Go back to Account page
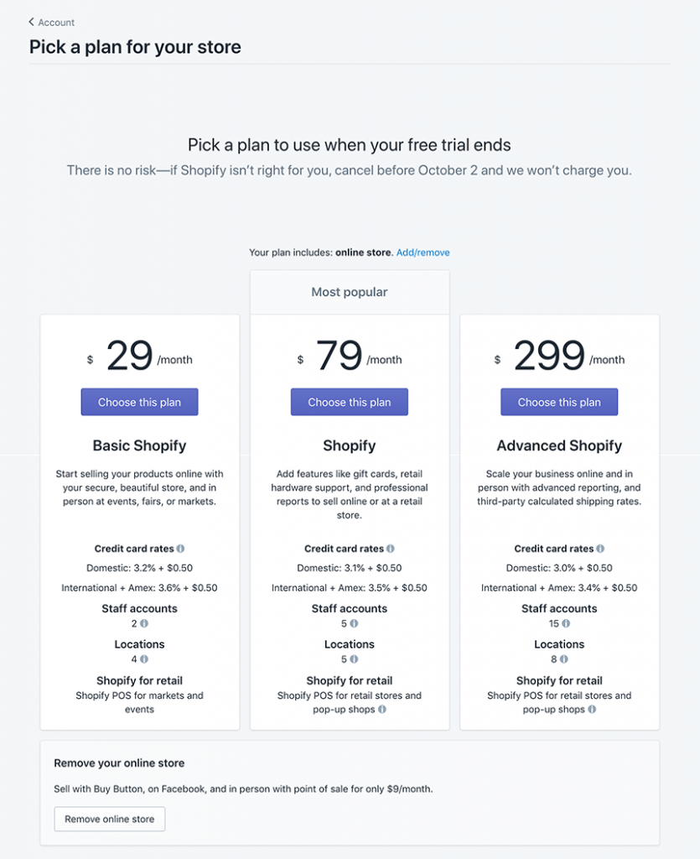 (x=52, y=23)
